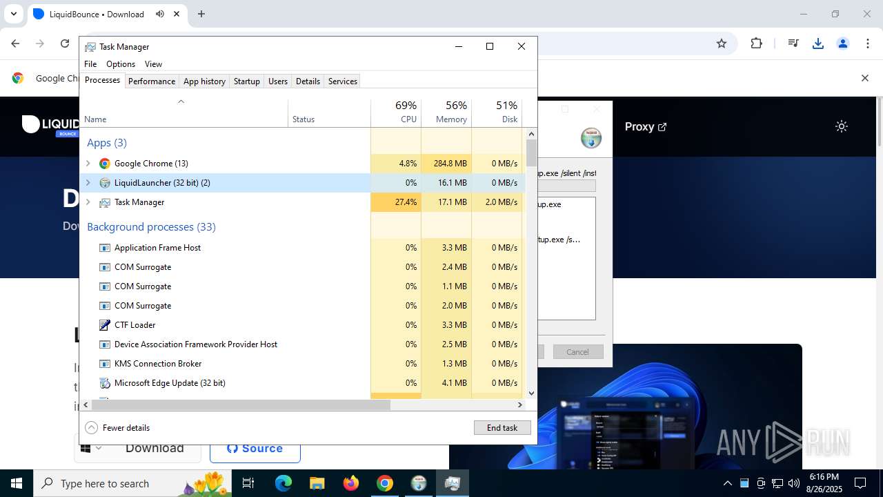Click the KMS Connection Broker icon

pos(105,364)
